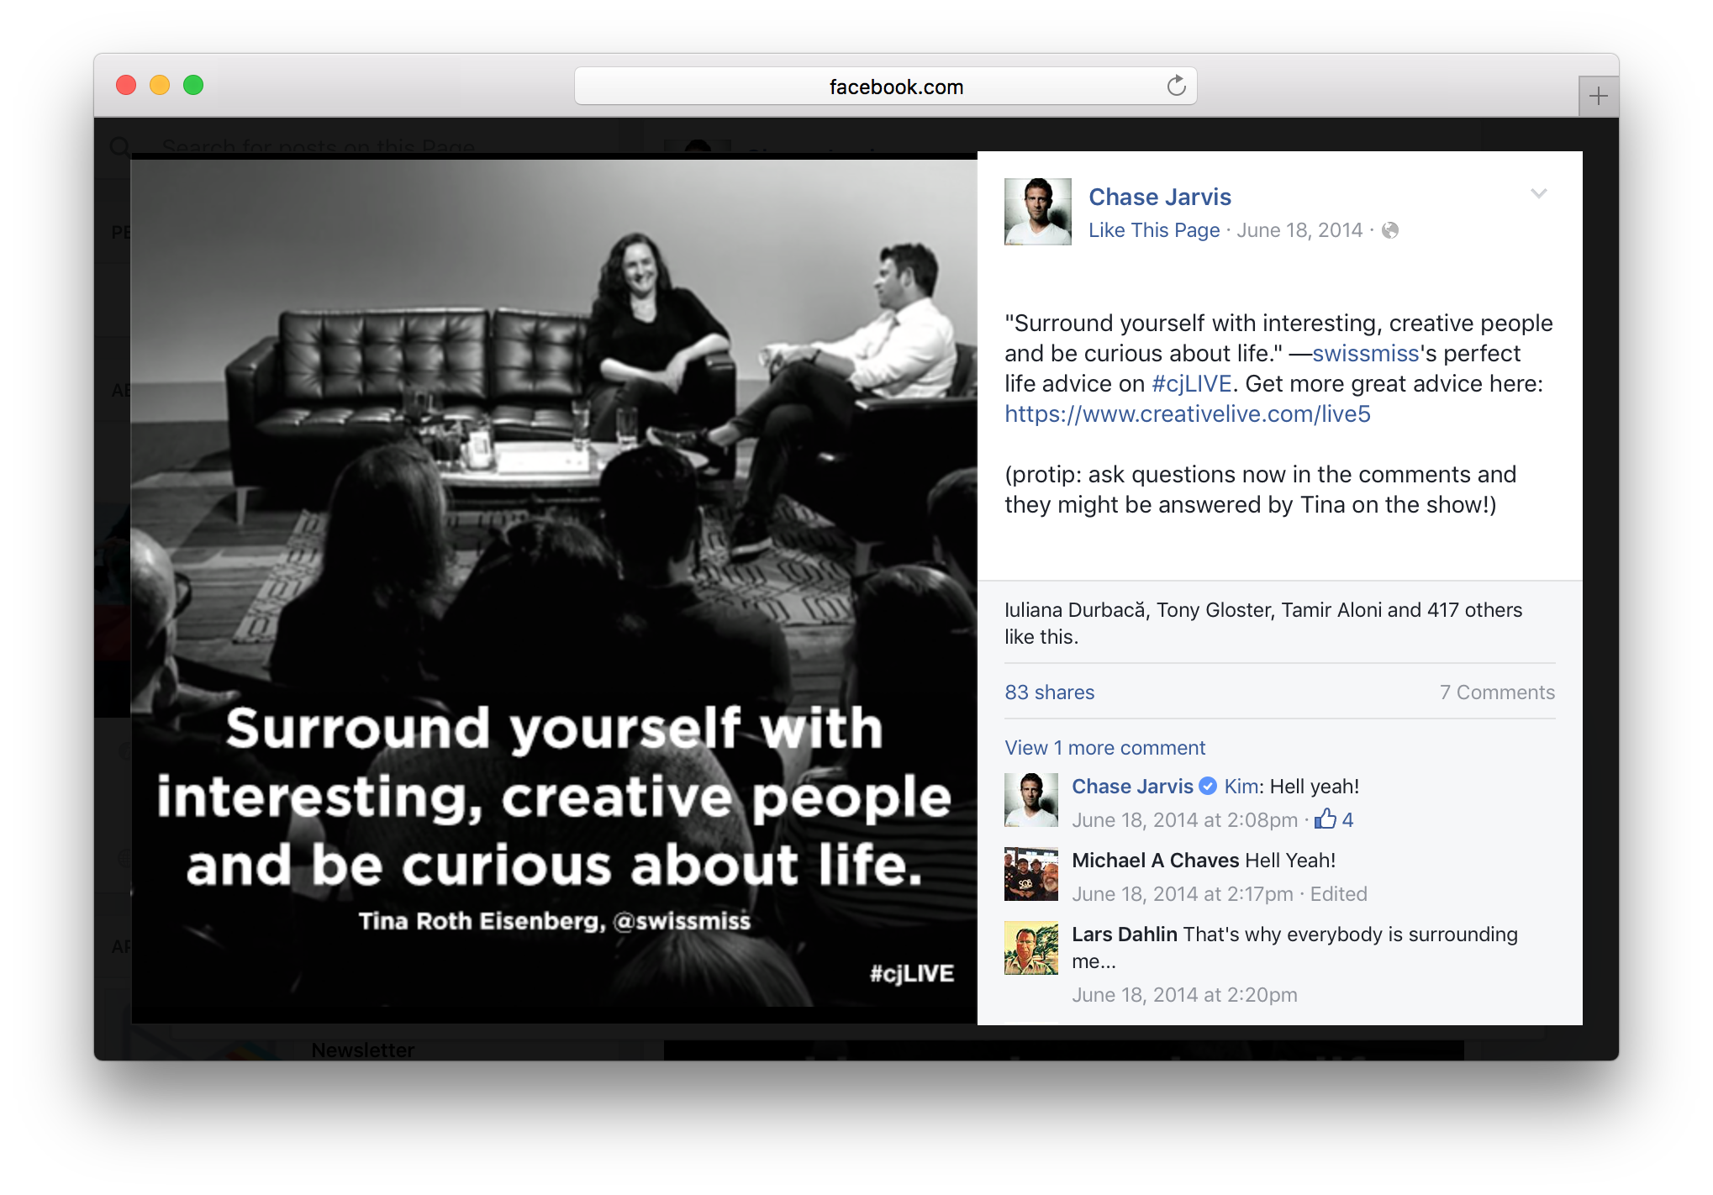Open a new tab with plus button

[x=1598, y=97]
